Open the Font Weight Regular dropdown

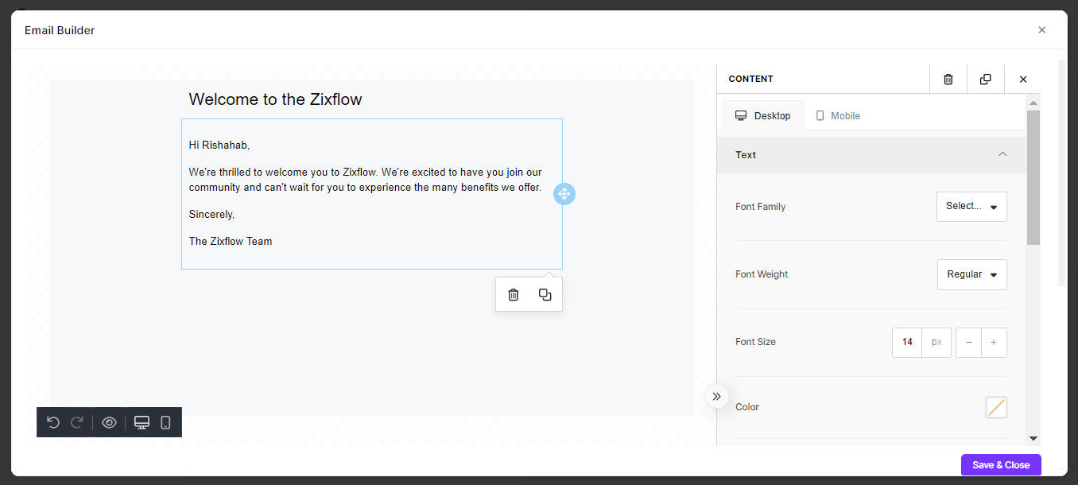click(x=971, y=274)
